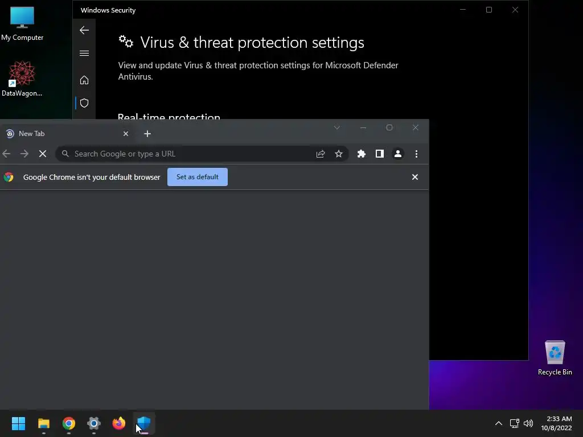Launch Firefox from the taskbar
Viewport: 583px width, 437px height.
click(119, 423)
